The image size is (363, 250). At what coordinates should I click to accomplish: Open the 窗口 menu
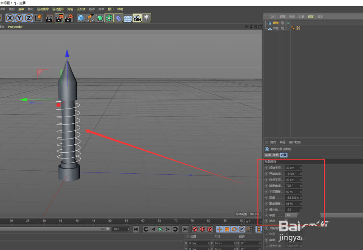[x=110, y=9]
